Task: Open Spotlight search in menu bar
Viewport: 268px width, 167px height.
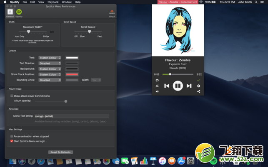Action: [256, 2]
